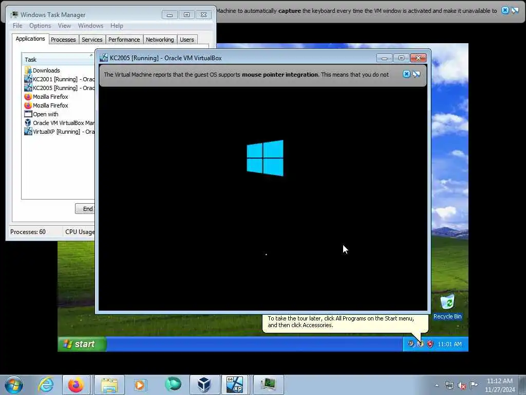Click the XP guest clock showing 11:01 AM
Image resolution: width=526 pixels, height=395 pixels.
pos(449,344)
